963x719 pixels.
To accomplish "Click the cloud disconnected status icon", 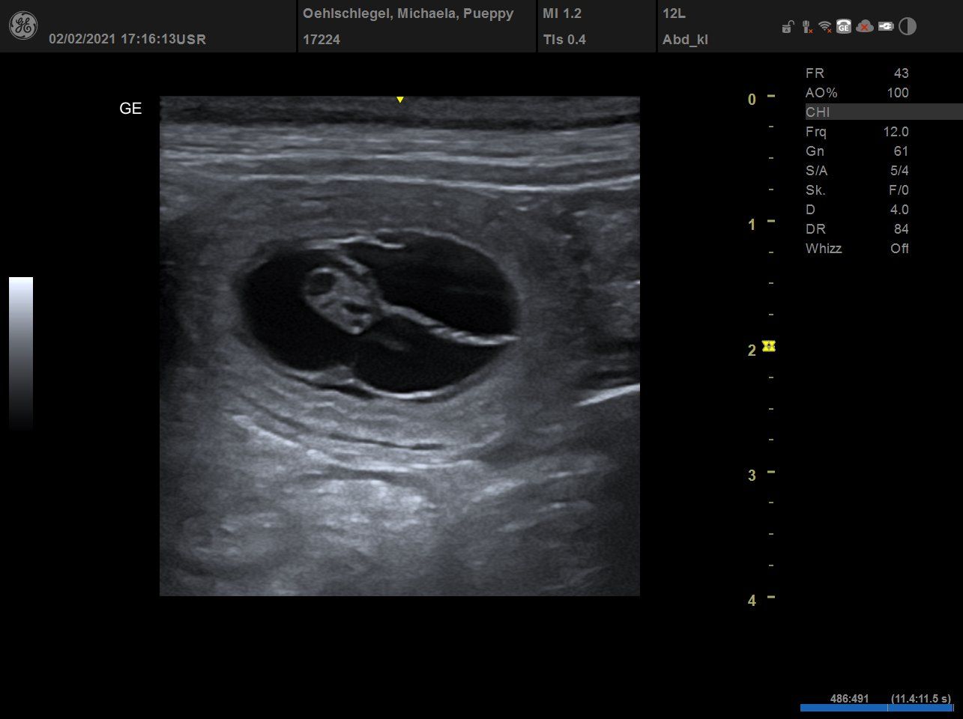I will pos(865,27).
